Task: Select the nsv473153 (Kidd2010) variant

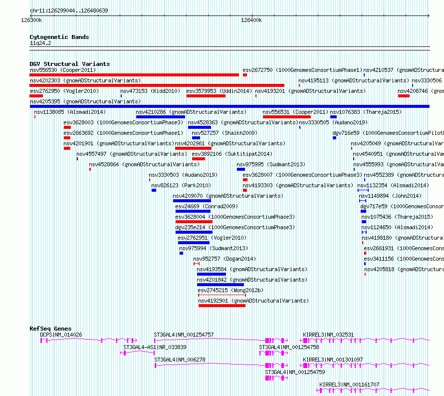Action: point(150,91)
